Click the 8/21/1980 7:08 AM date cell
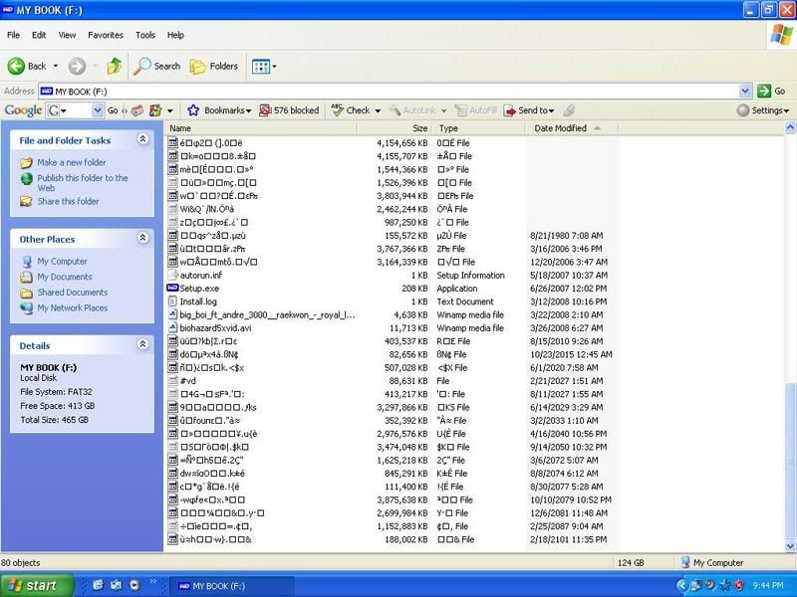Screen dimensions: 797x597 pyautogui.click(x=566, y=236)
